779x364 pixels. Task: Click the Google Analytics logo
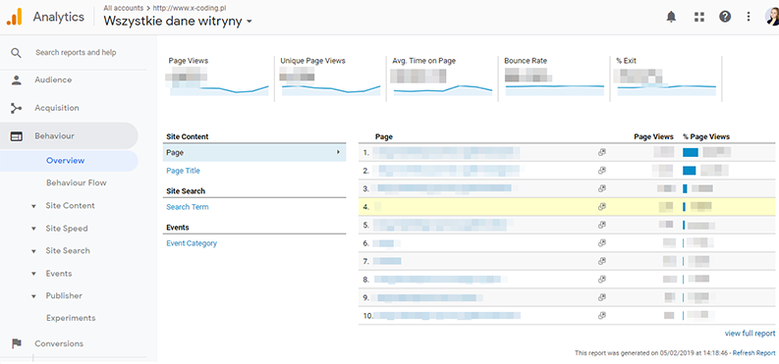[15, 17]
